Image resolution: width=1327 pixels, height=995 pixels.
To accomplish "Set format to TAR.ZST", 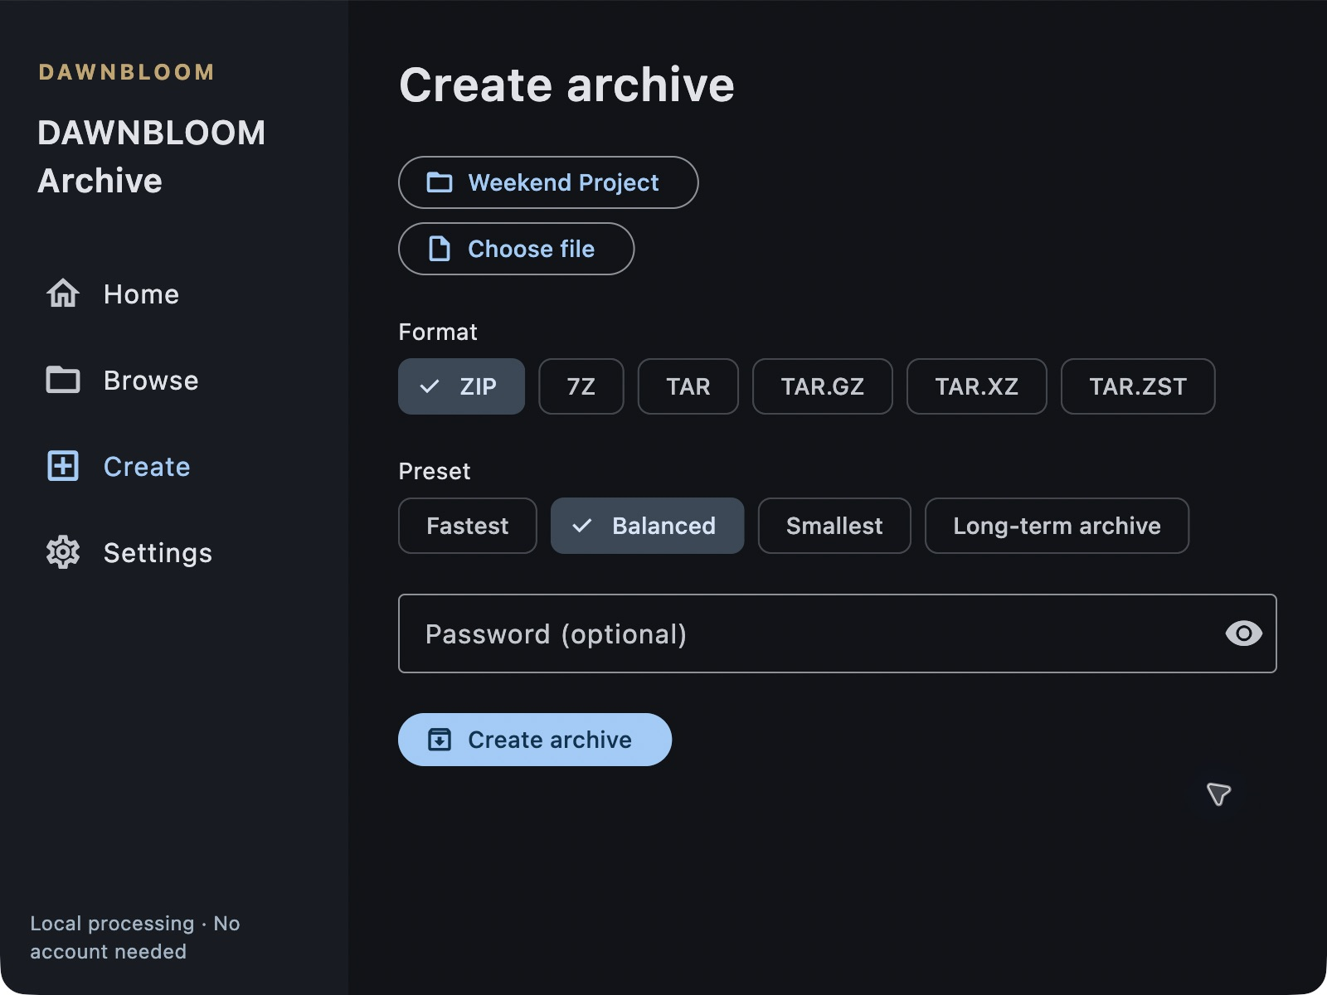I will (1138, 386).
